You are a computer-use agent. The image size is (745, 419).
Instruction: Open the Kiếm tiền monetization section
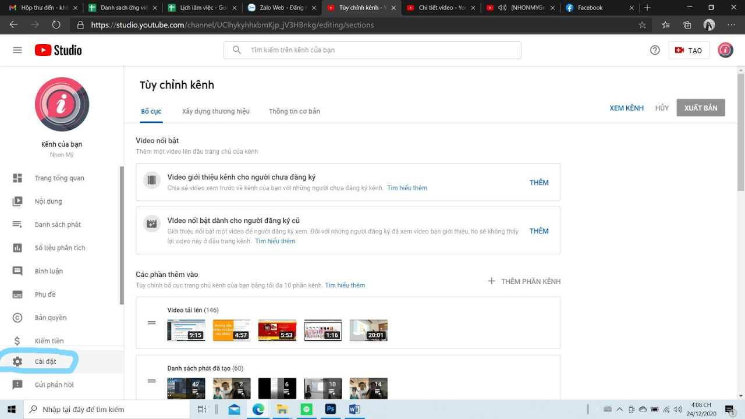pyautogui.click(x=48, y=340)
